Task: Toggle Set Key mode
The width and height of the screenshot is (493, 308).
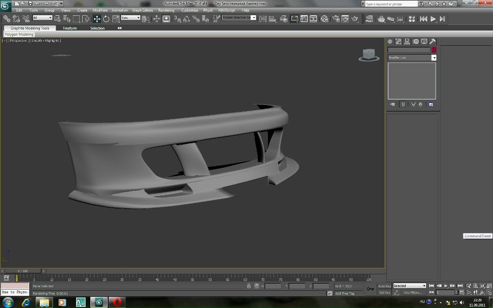Action: (384, 293)
